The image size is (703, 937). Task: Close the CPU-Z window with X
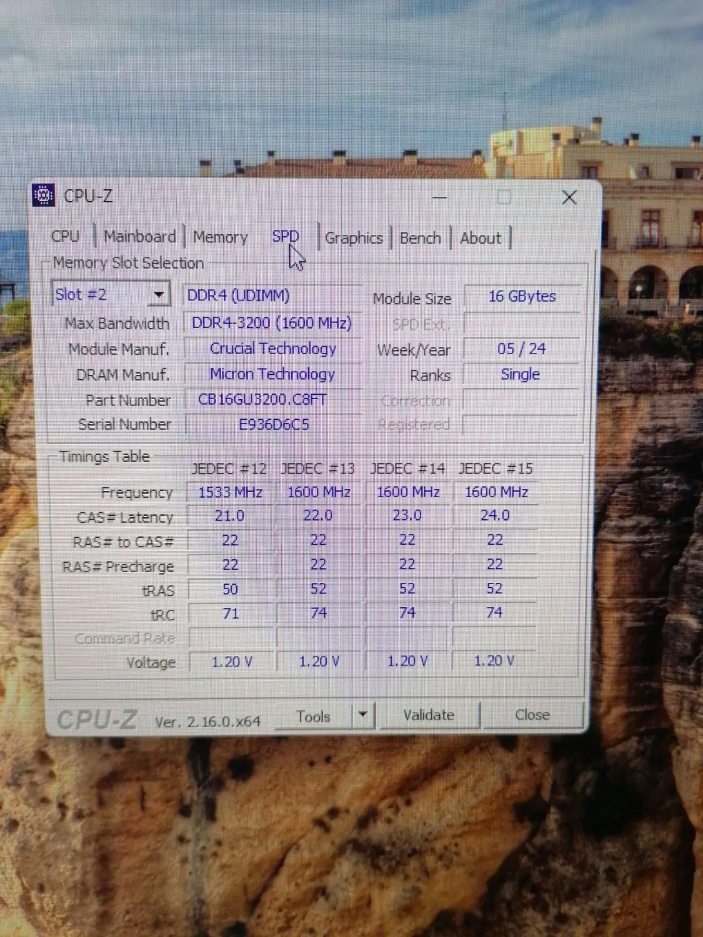coord(569,197)
